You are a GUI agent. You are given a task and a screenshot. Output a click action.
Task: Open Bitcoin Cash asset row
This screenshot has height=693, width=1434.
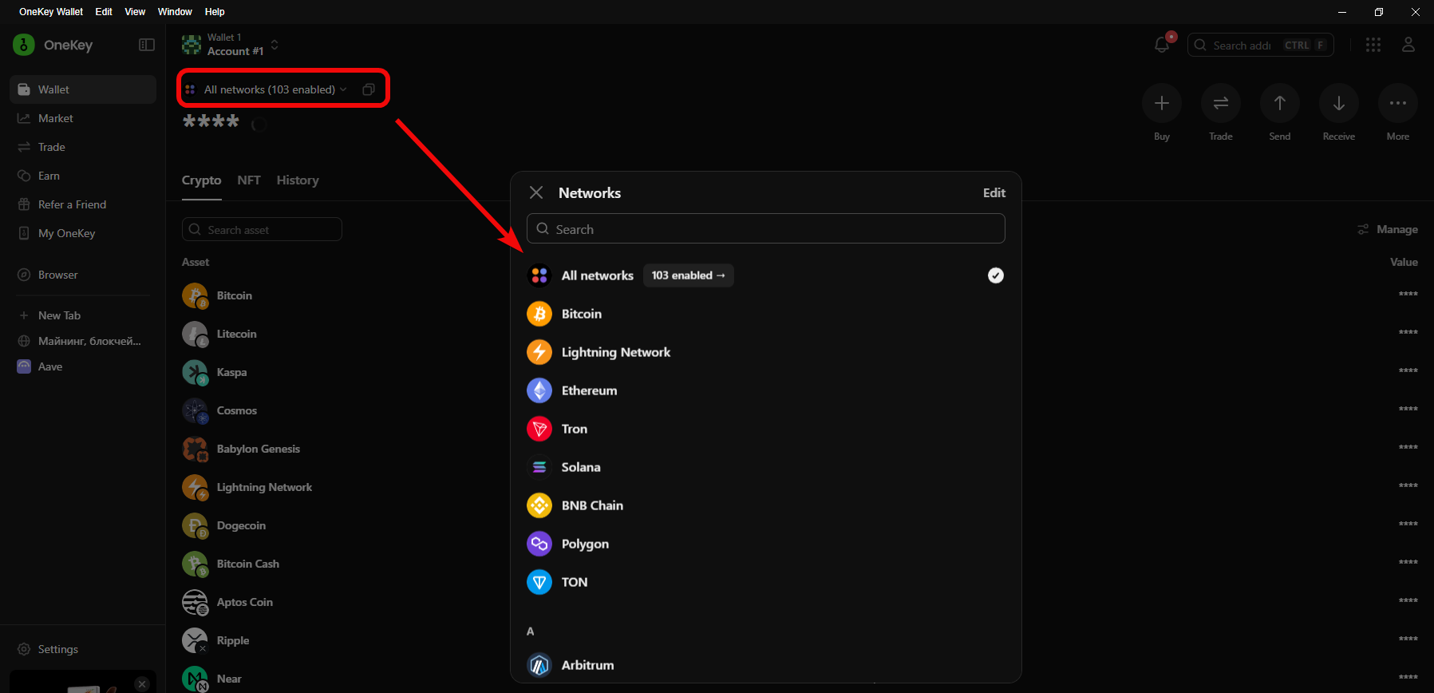click(x=800, y=564)
